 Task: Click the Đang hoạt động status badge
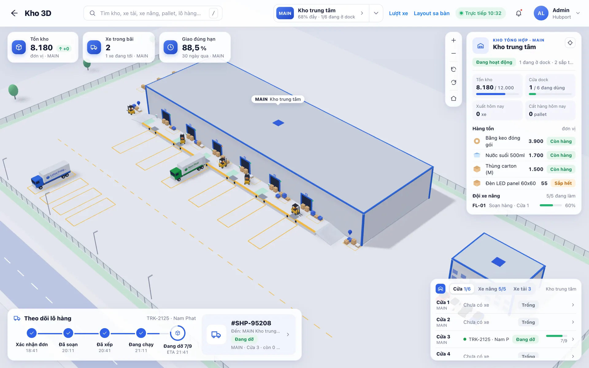click(494, 62)
